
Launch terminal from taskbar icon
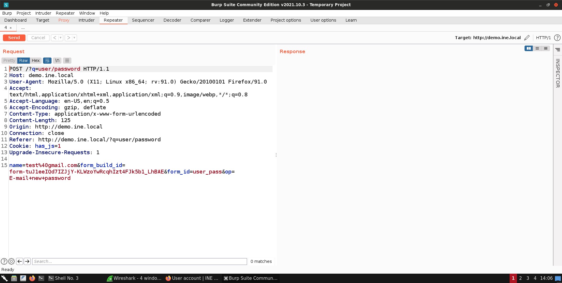point(41,278)
